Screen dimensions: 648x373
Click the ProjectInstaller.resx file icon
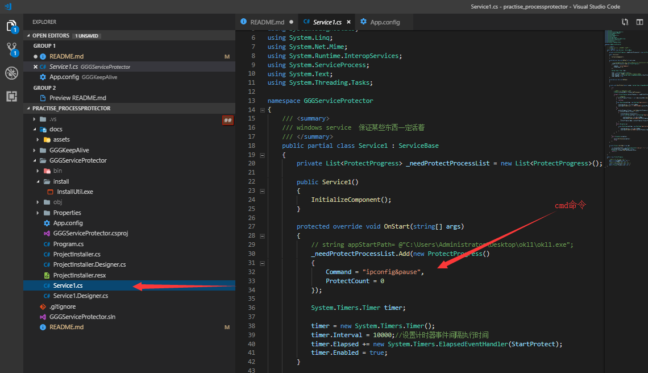[47, 275]
